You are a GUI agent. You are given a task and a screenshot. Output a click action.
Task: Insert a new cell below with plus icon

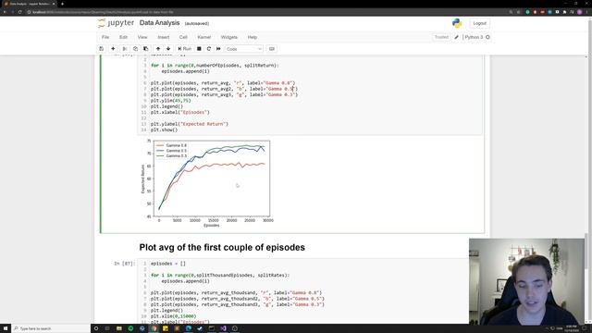pos(113,49)
